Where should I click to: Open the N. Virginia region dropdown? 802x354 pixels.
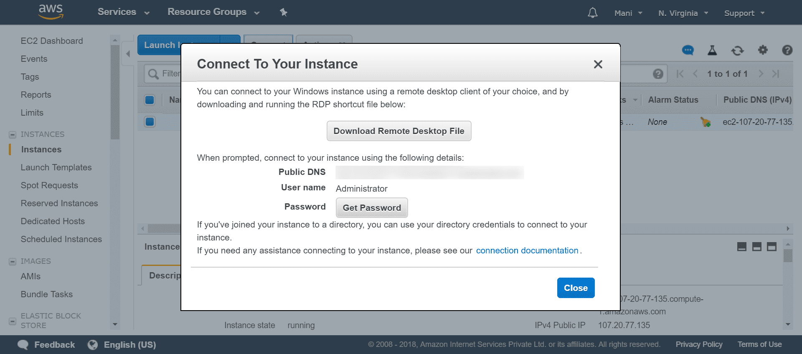tap(683, 13)
